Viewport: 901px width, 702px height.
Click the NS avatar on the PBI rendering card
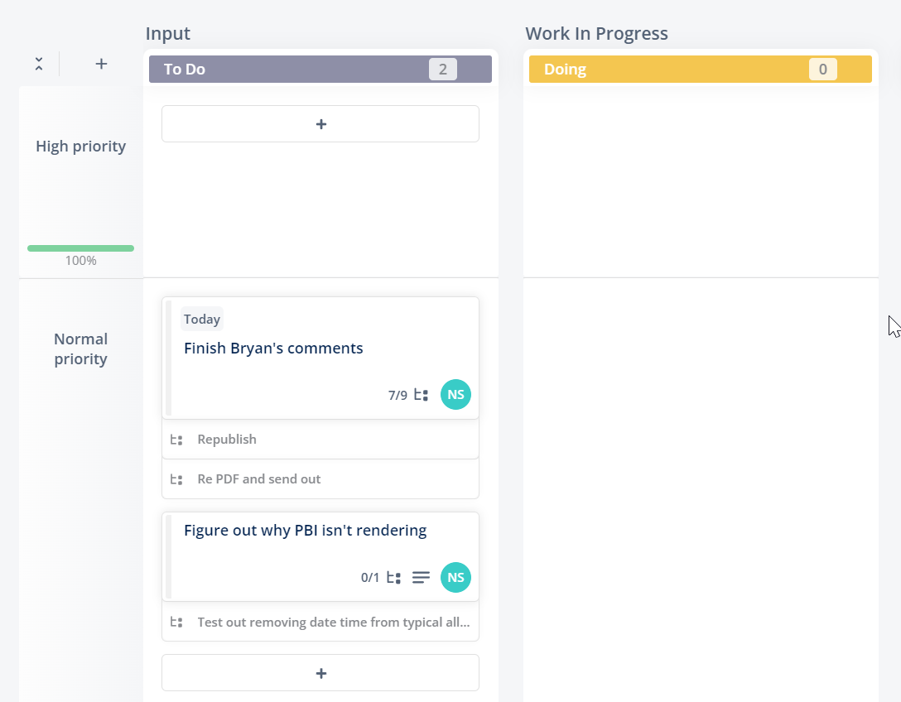pos(455,577)
